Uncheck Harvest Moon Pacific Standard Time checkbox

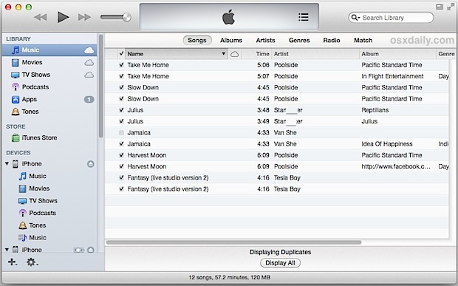click(121, 155)
